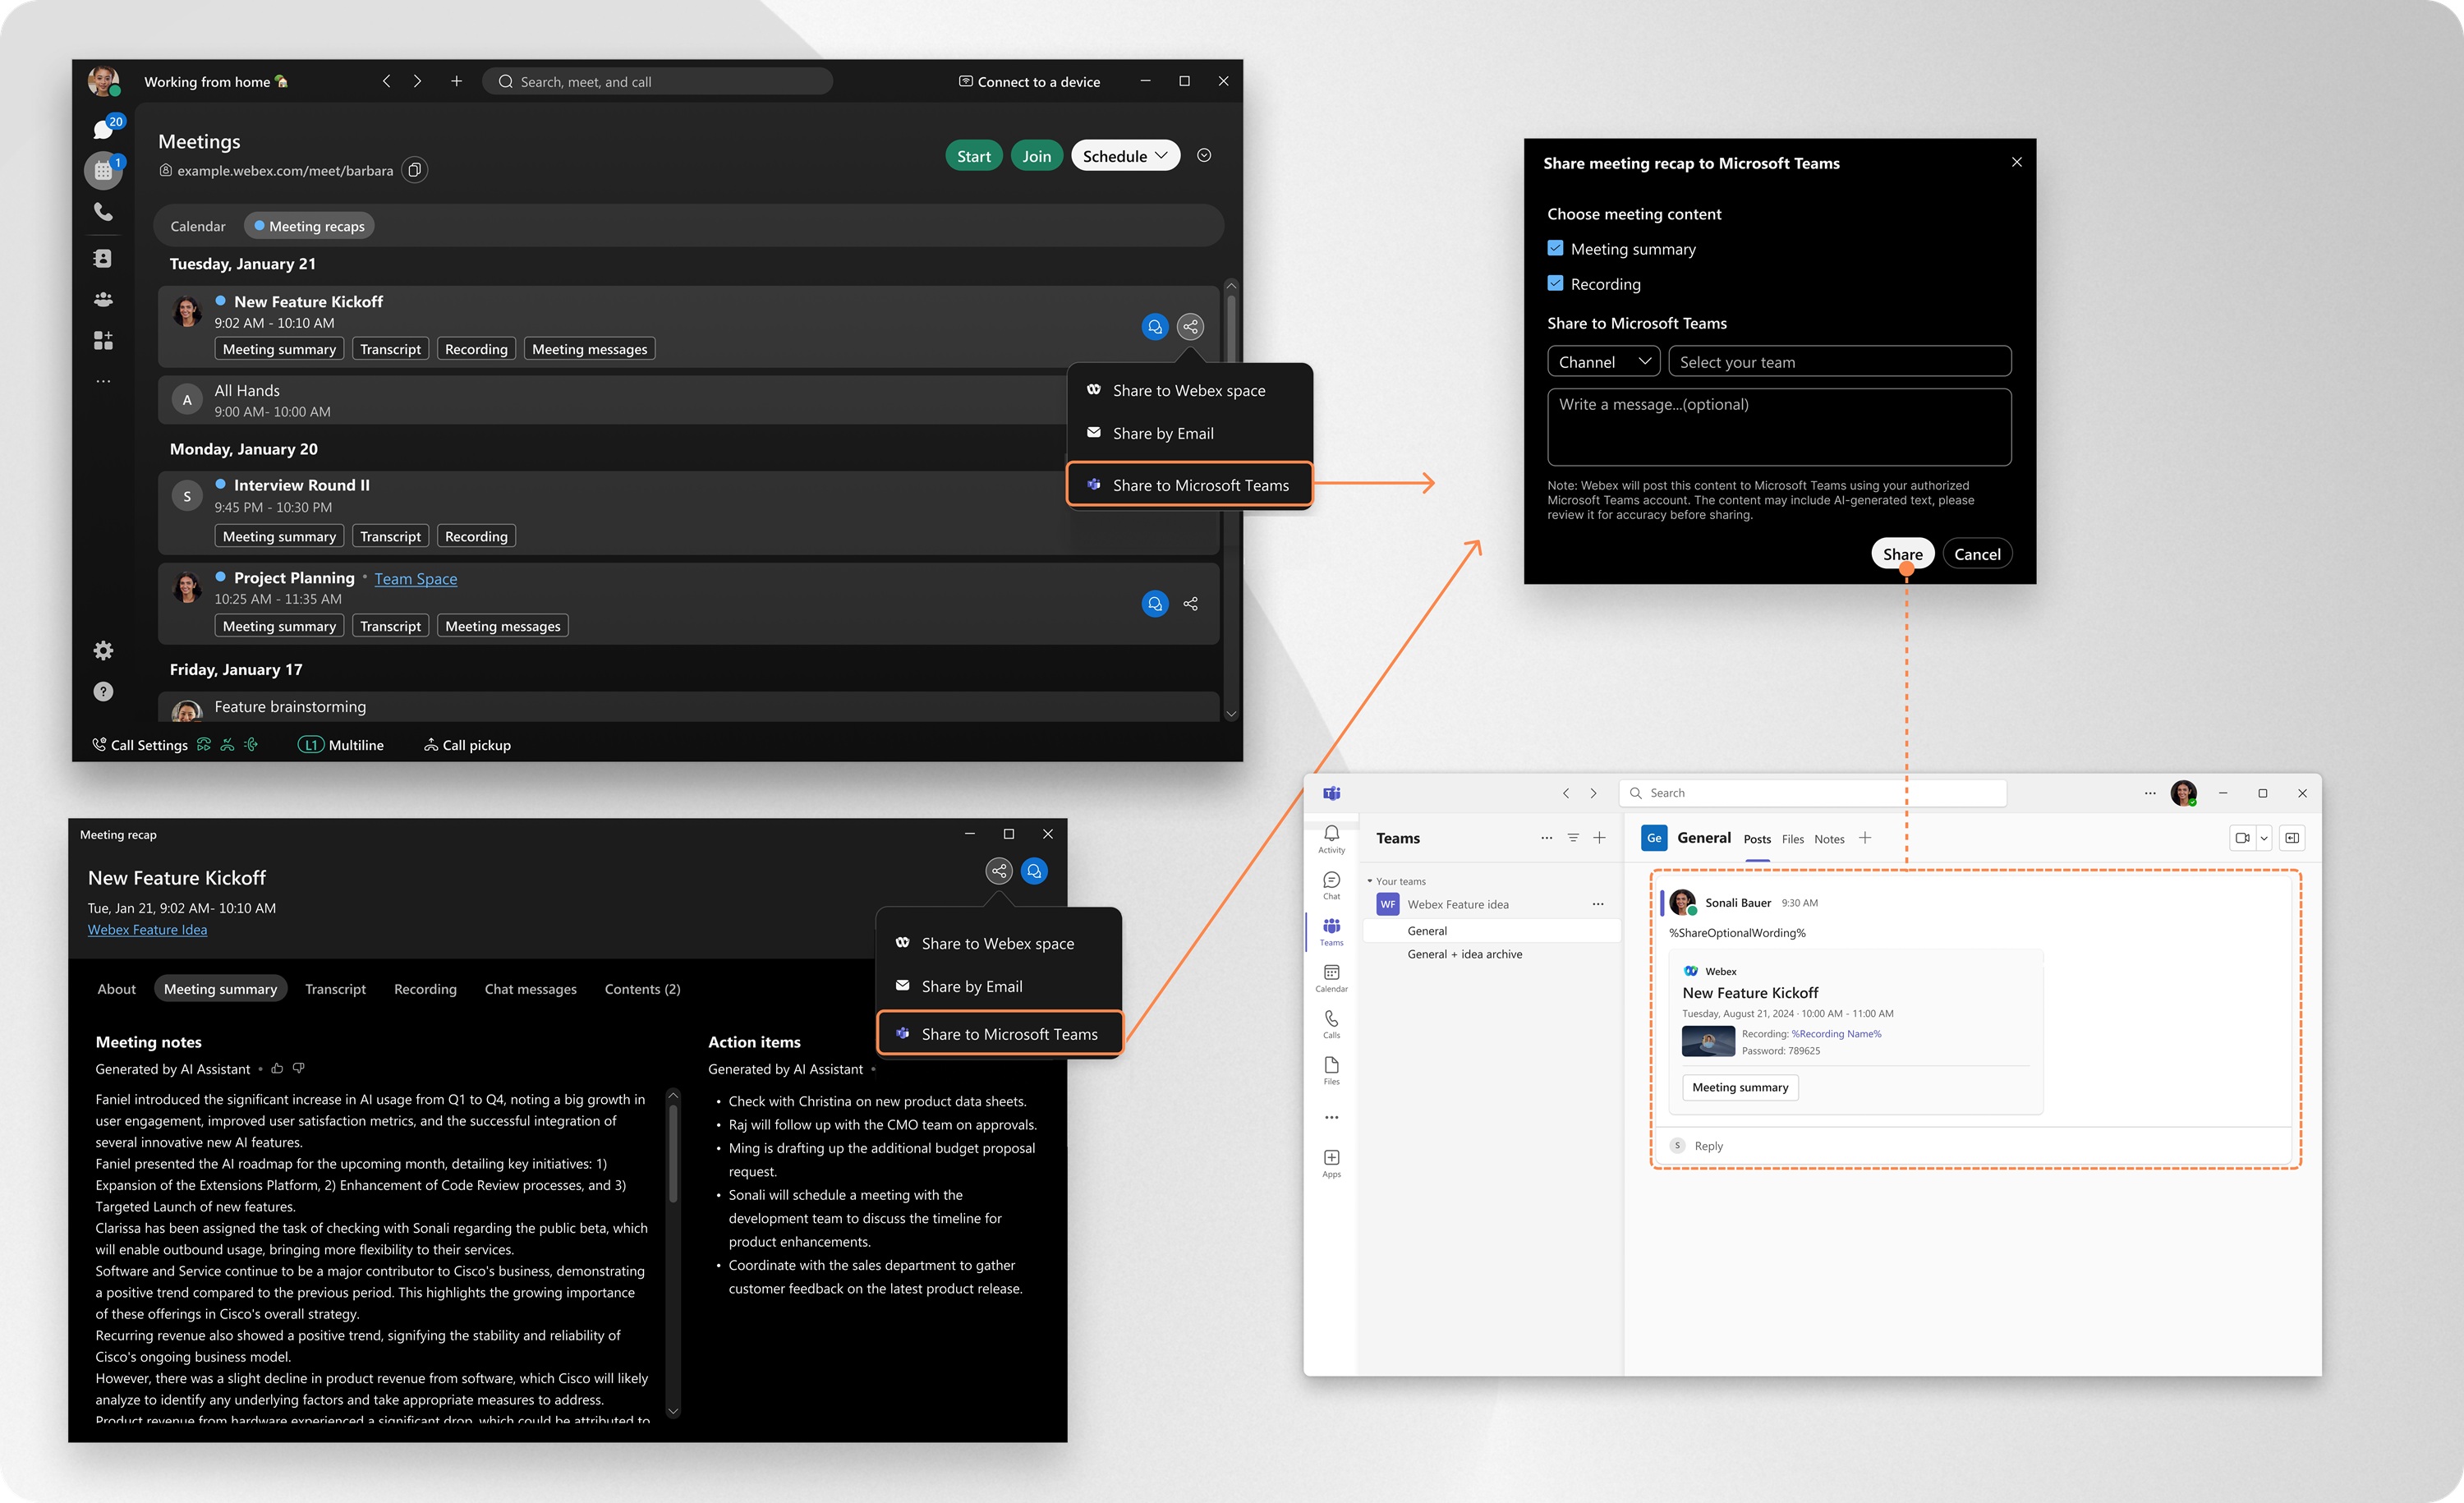The width and height of the screenshot is (2464, 1503).
Task: Click share icon on Project Planning row
Action: click(x=1190, y=604)
